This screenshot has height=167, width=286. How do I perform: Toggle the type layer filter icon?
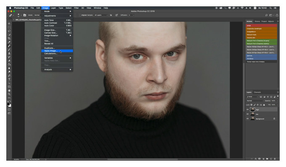click(268, 97)
